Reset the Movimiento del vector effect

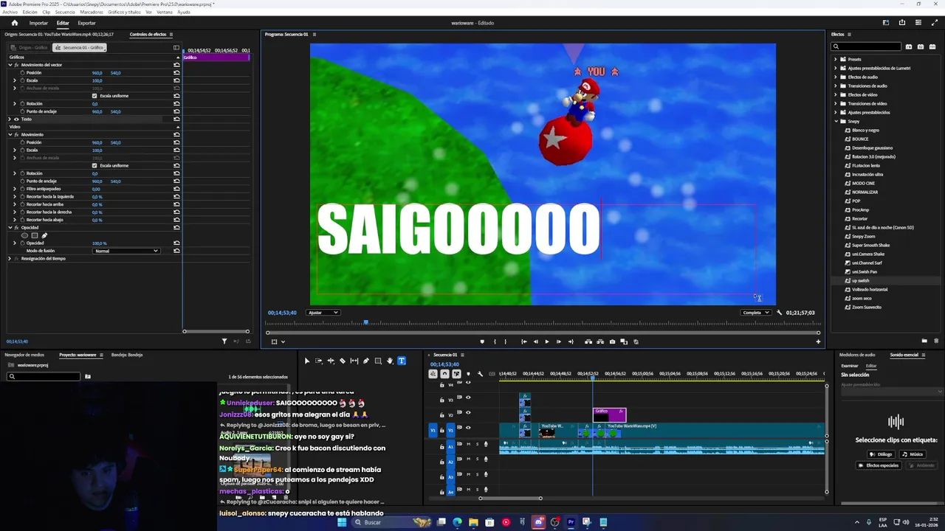point(176,65)
